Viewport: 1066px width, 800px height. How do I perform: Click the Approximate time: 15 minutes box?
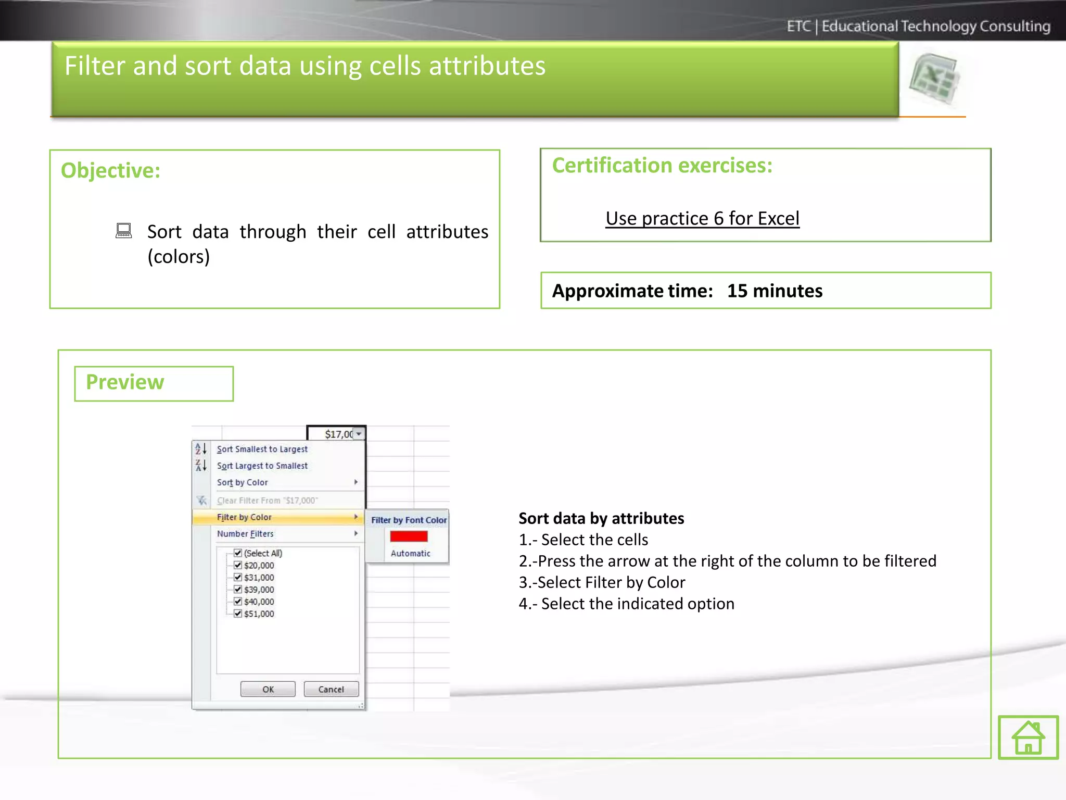[766, 291]
